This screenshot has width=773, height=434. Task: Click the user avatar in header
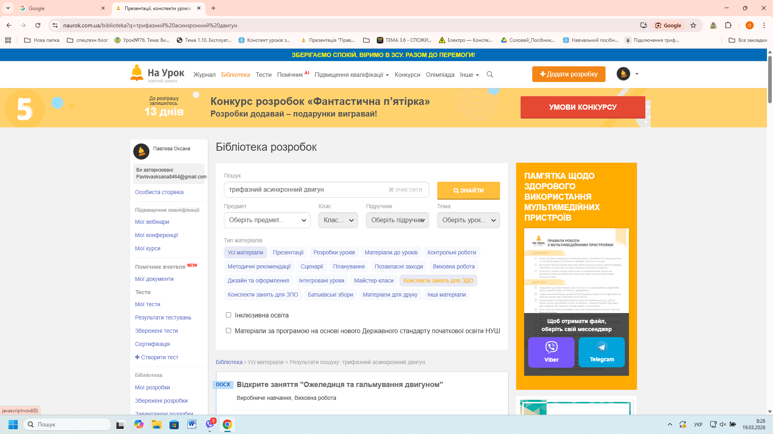pyautogui.click(x=623, y=74)
